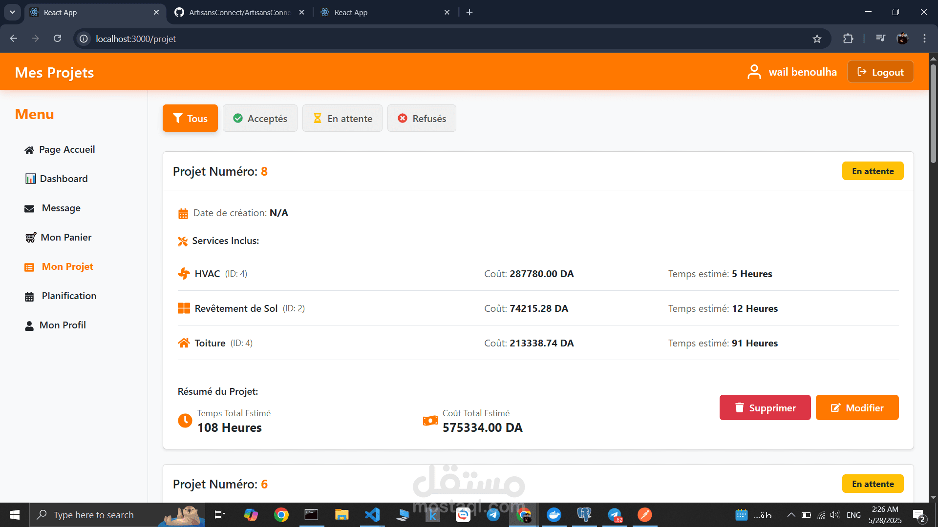This screenshot has width=938, height=527.
Task: Click the HVAC fan service icon
Action: pyautogui.click(x=184, y=274)
